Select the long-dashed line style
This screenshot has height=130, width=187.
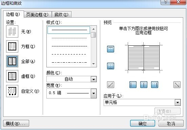[x=69, y=54]
